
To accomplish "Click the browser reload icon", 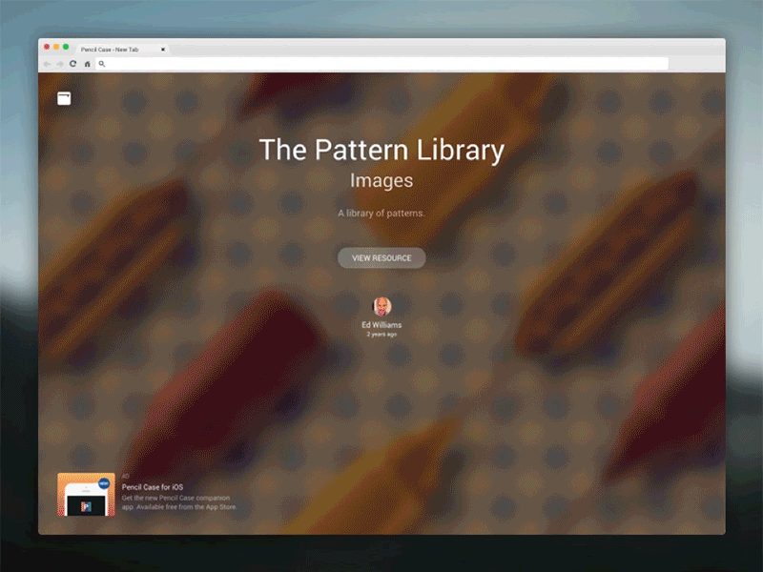I will pos(72,64).
